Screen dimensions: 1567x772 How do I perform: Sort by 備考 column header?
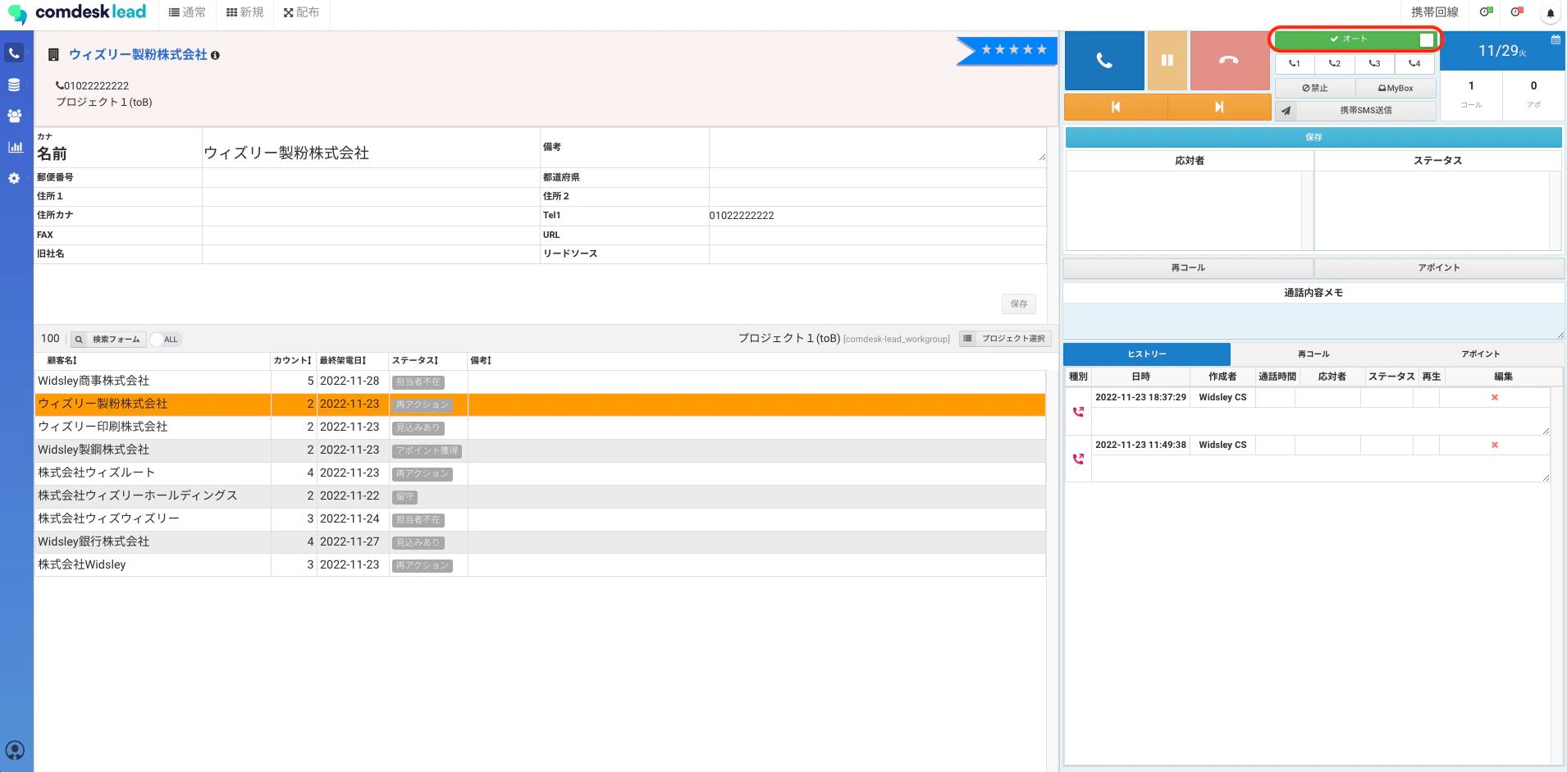[x=481, y=360]
